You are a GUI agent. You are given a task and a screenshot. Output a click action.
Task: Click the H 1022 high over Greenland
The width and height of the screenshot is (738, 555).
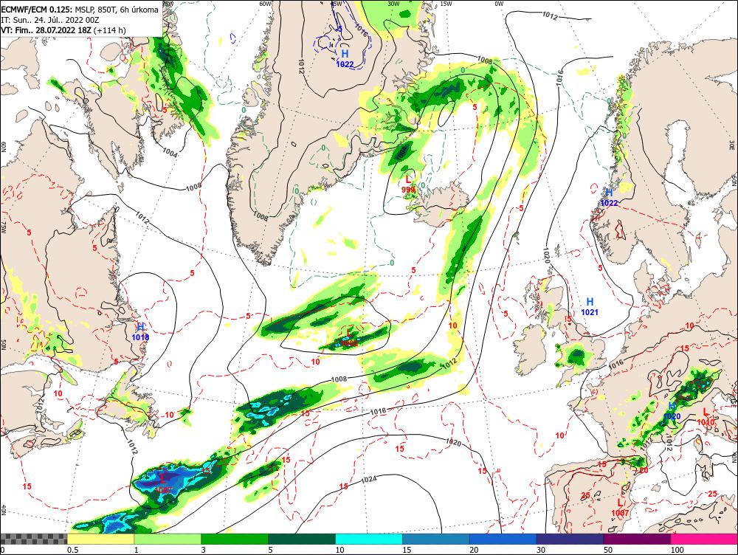tap(345, 59)
